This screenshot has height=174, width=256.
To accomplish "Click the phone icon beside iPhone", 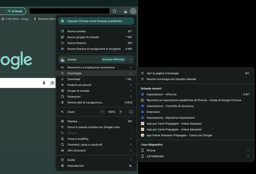I will coord(143,151).
